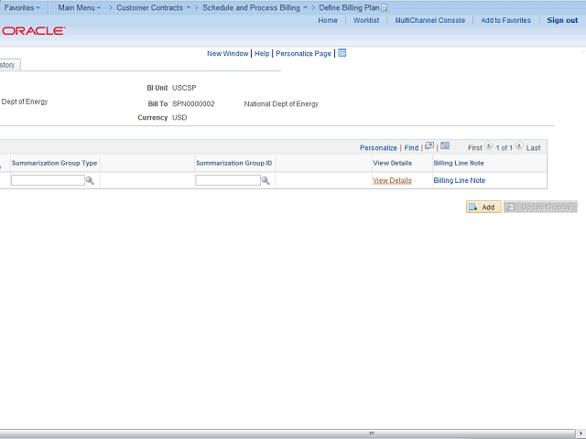Click the download to Excel grid icon
The width and height of the screenshot is (586, 439).
(x=445, y=145)
